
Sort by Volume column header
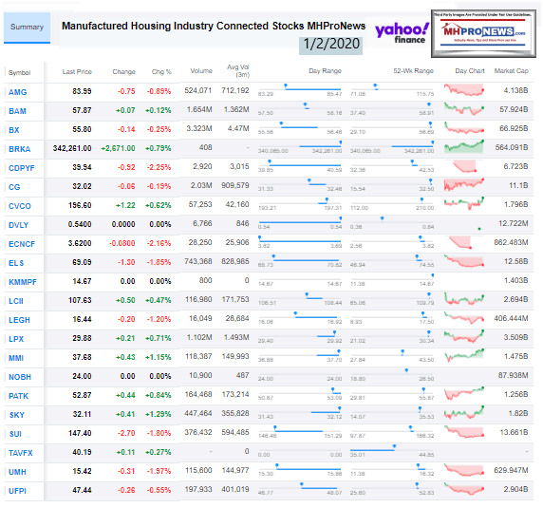[201, 70]
